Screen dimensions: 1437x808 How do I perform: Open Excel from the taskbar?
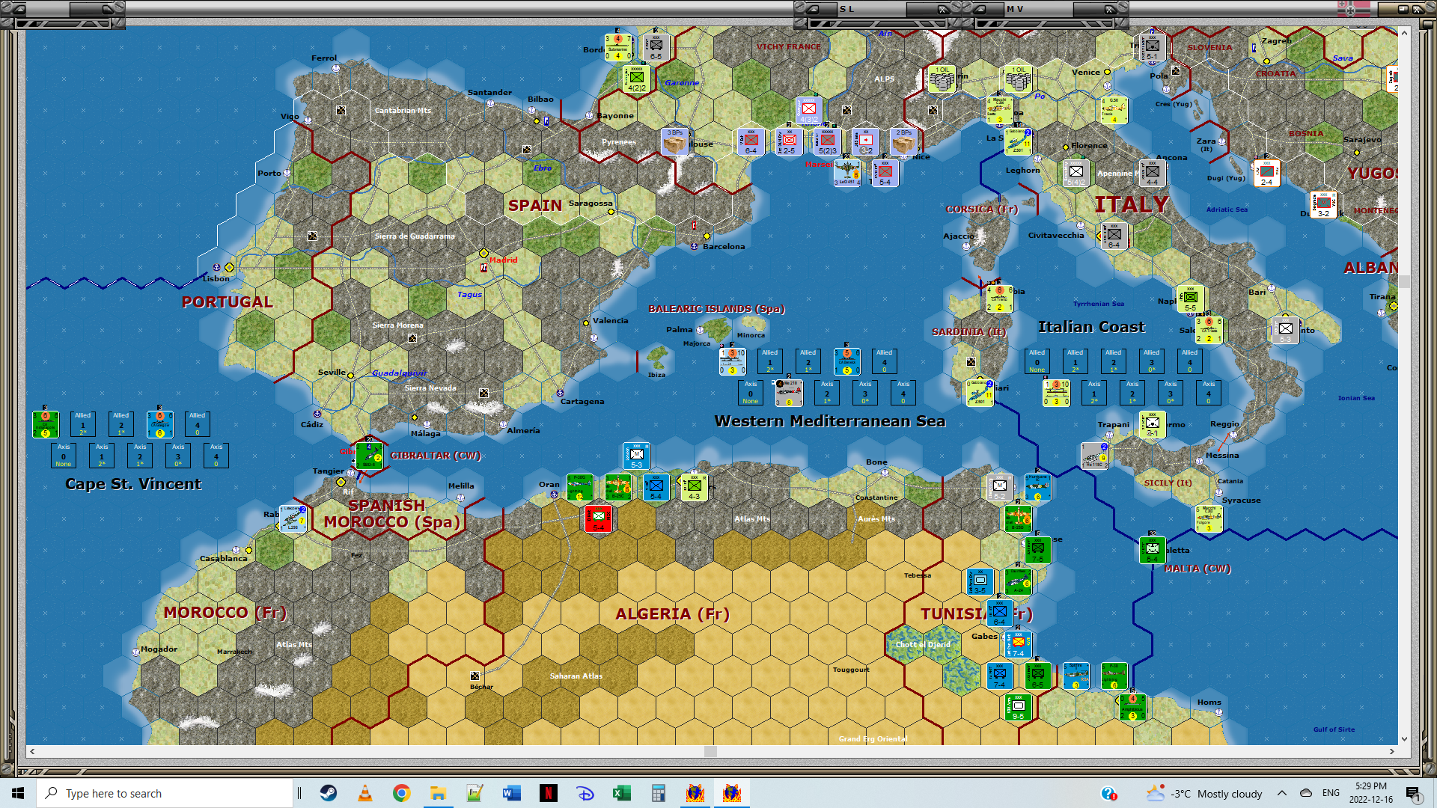pos(622,793)
